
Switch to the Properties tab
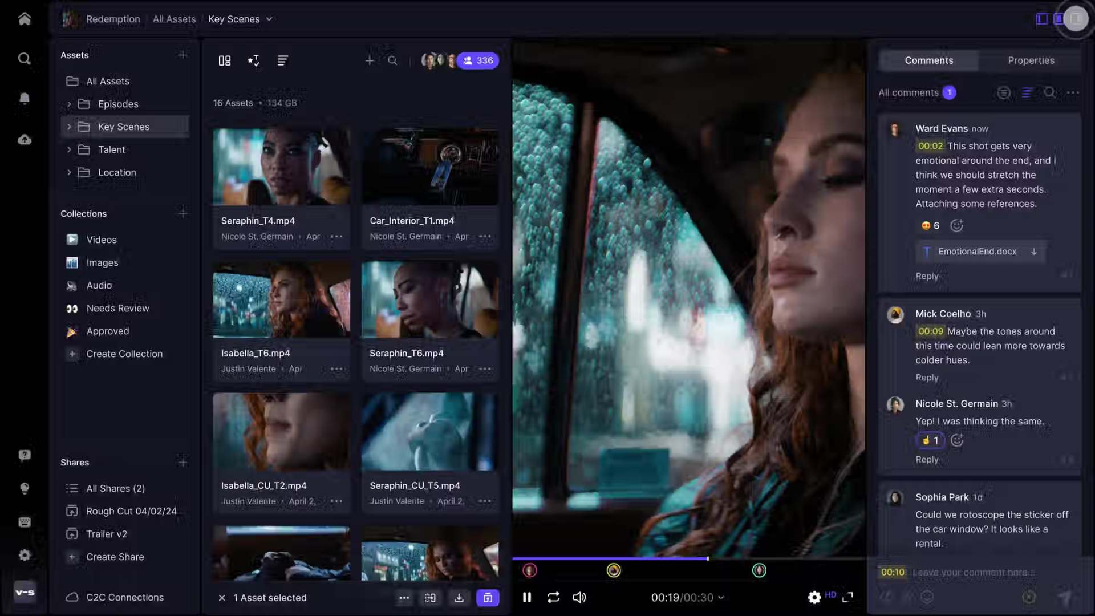pyautogui.click(x=1031, y=60)
